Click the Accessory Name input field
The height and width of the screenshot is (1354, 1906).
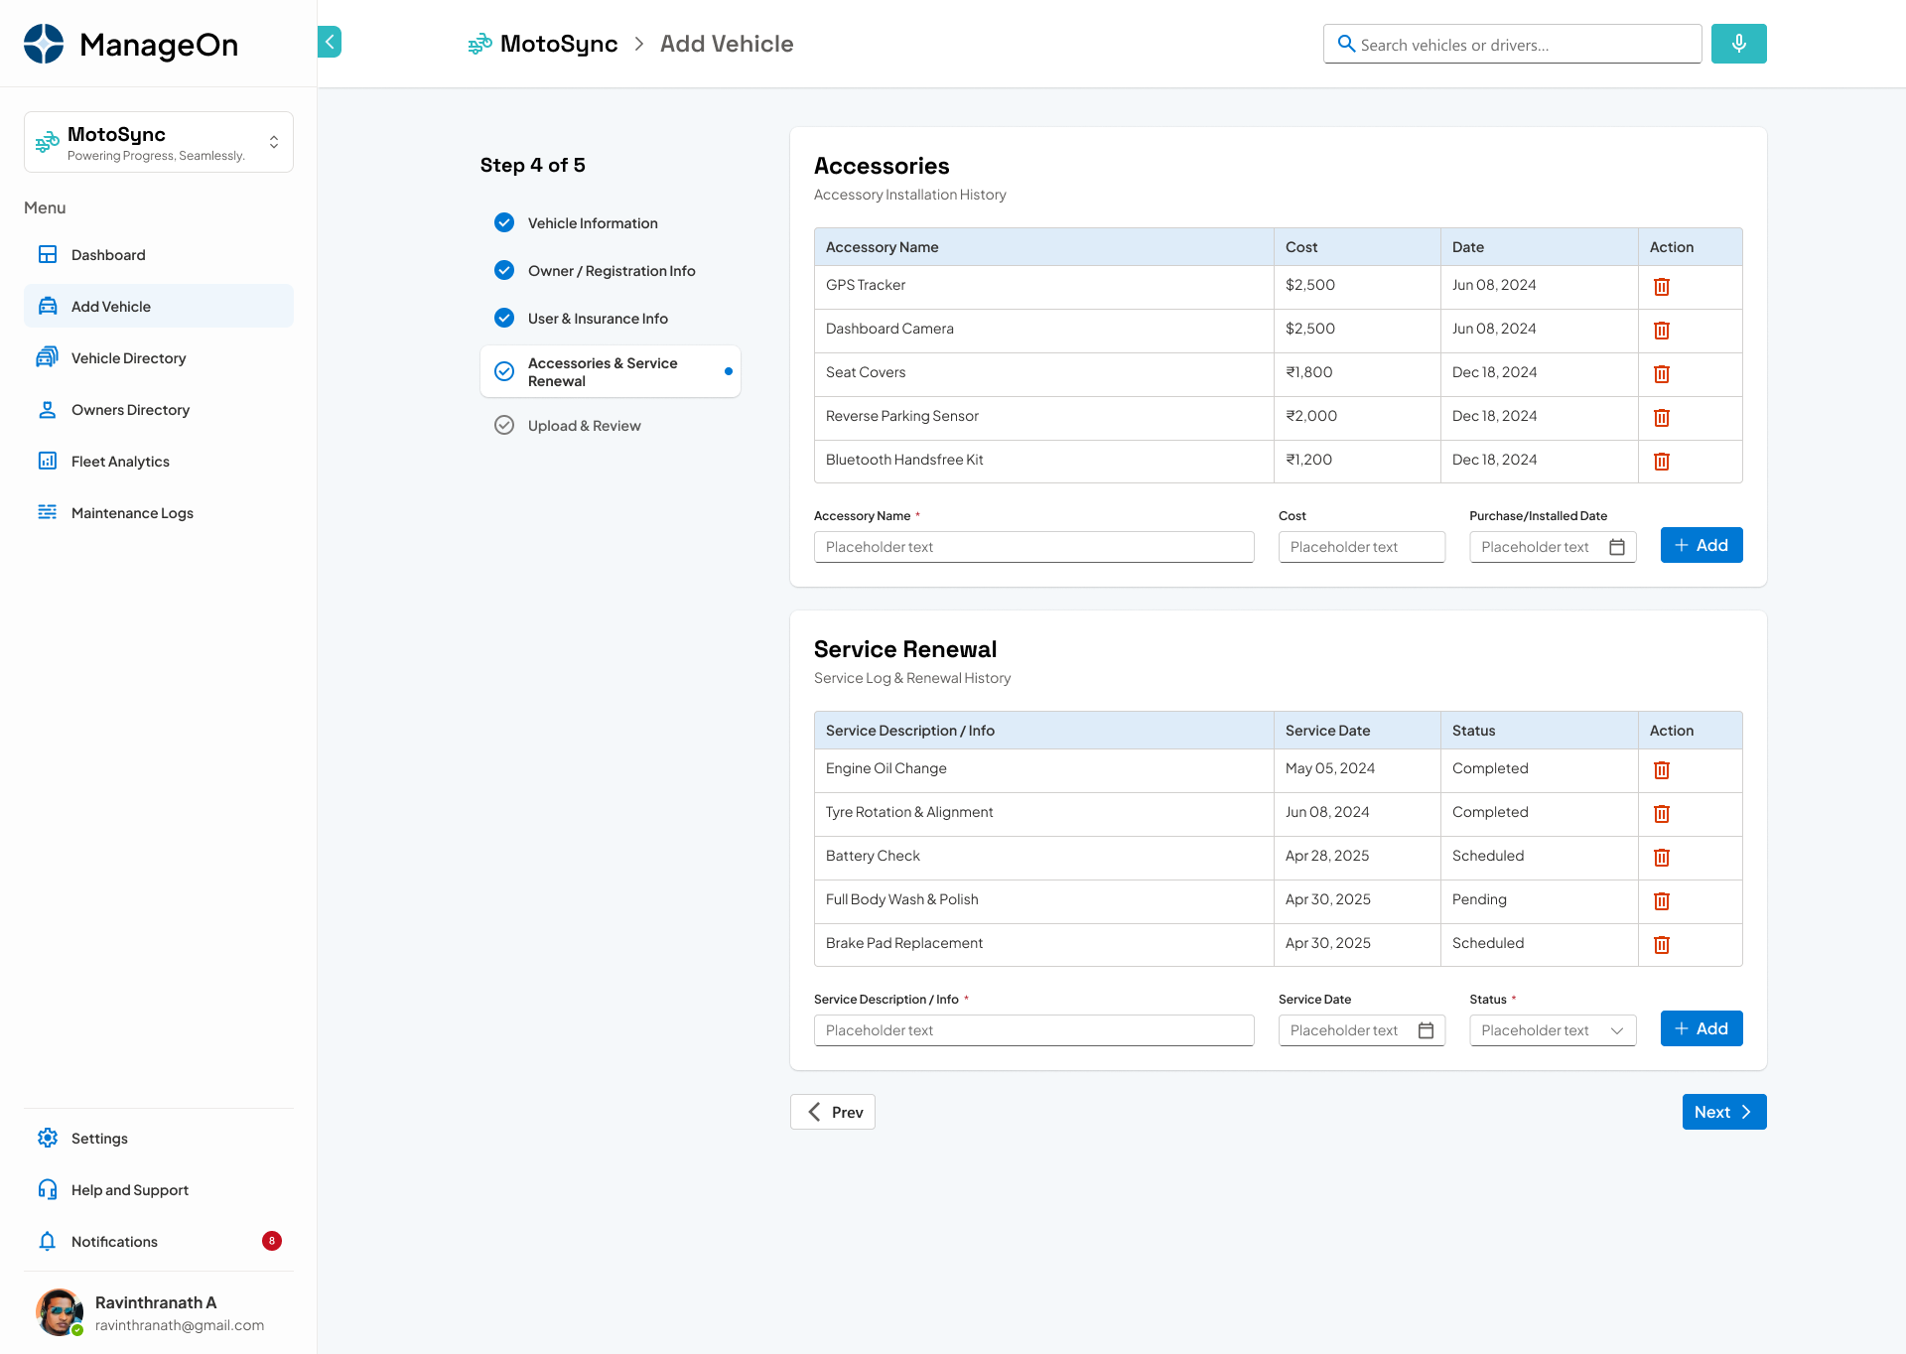[1033, 547]
